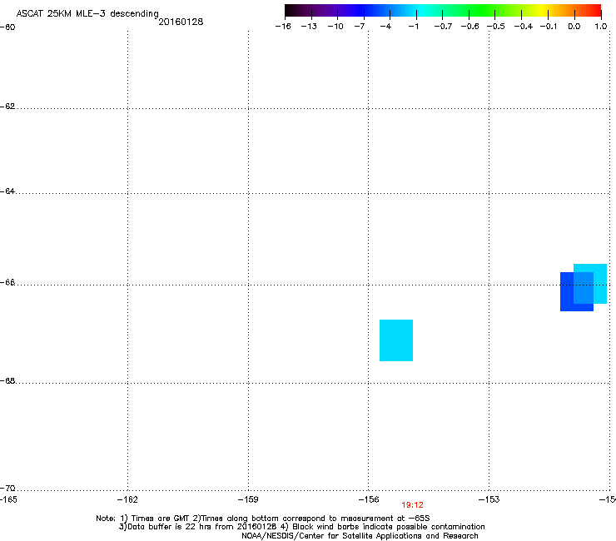The image size is (616, 541).
Task: Click the latitude axis label -60
Action: point(7,27)
